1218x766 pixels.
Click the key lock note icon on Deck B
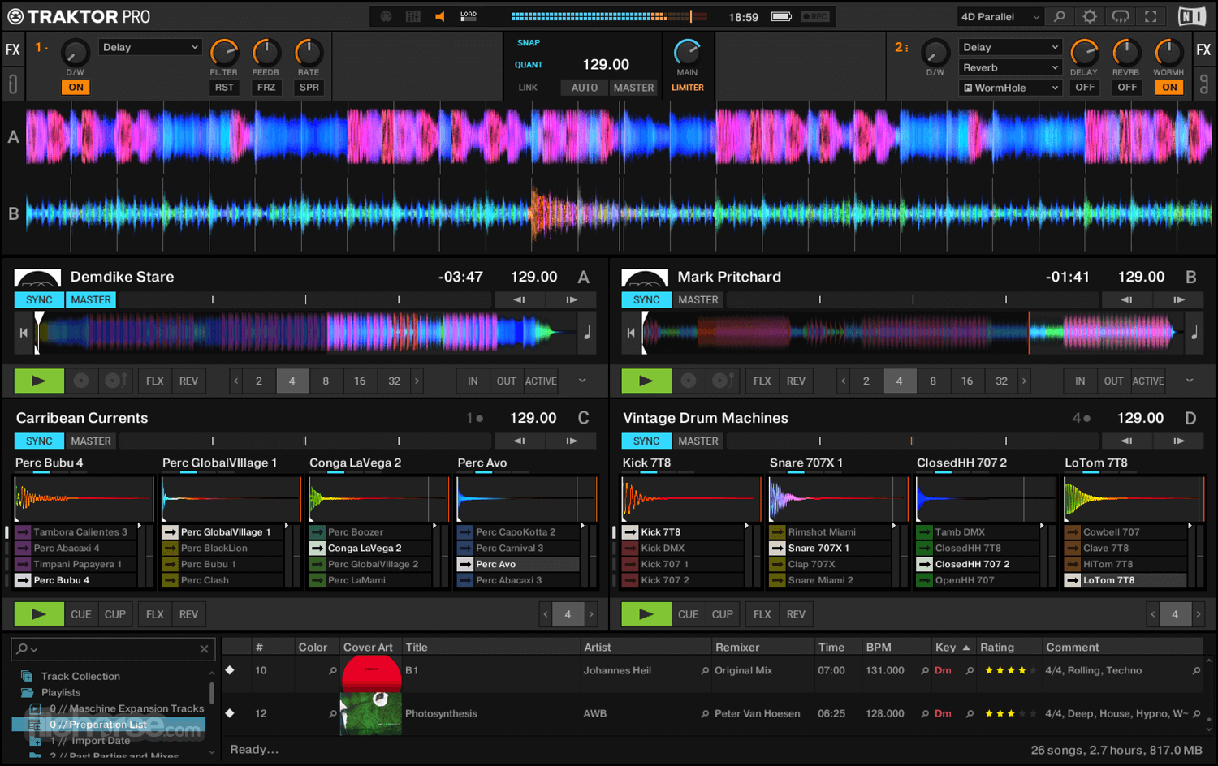1194,333
